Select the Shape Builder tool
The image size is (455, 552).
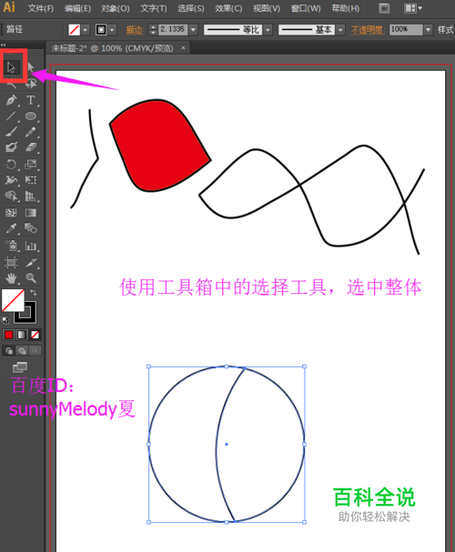[11, 196]
